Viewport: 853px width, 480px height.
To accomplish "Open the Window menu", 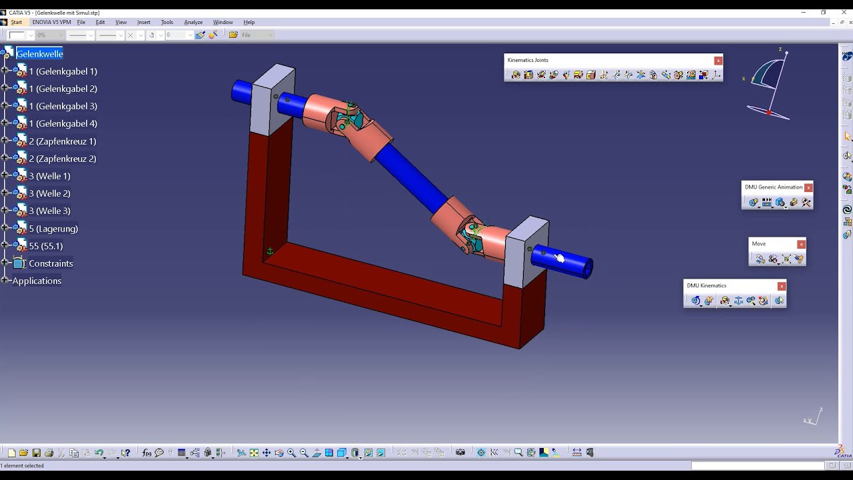I will pos(223,22).
